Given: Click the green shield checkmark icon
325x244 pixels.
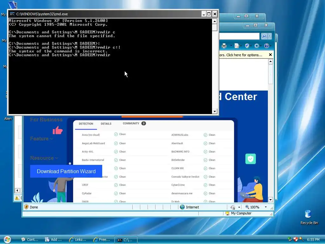Looking at the screenshot, I should point(251,159).
